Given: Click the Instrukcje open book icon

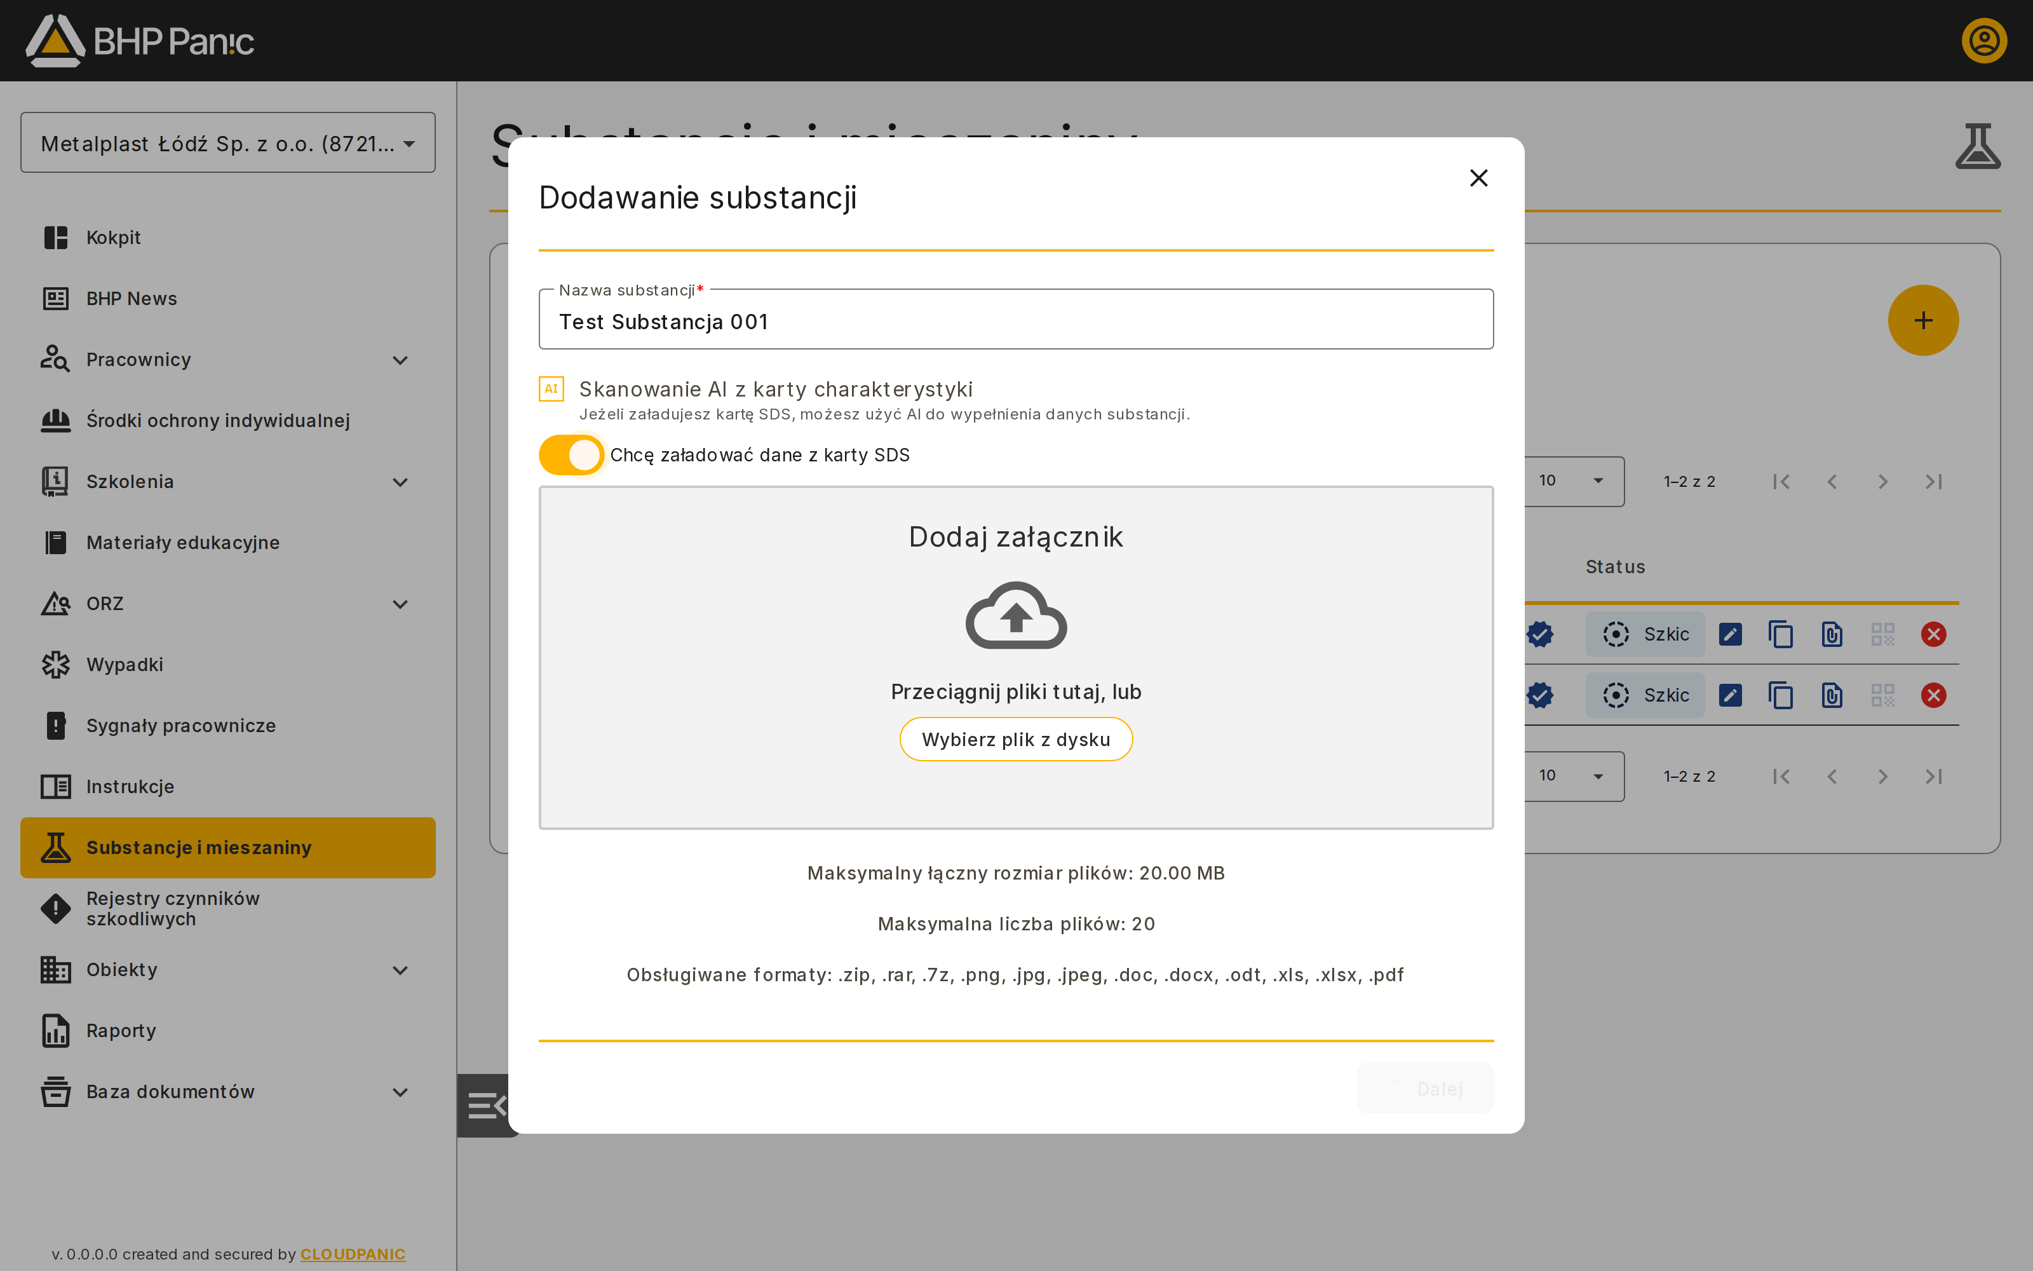Looking at the screenshot, I should [55, 787].
